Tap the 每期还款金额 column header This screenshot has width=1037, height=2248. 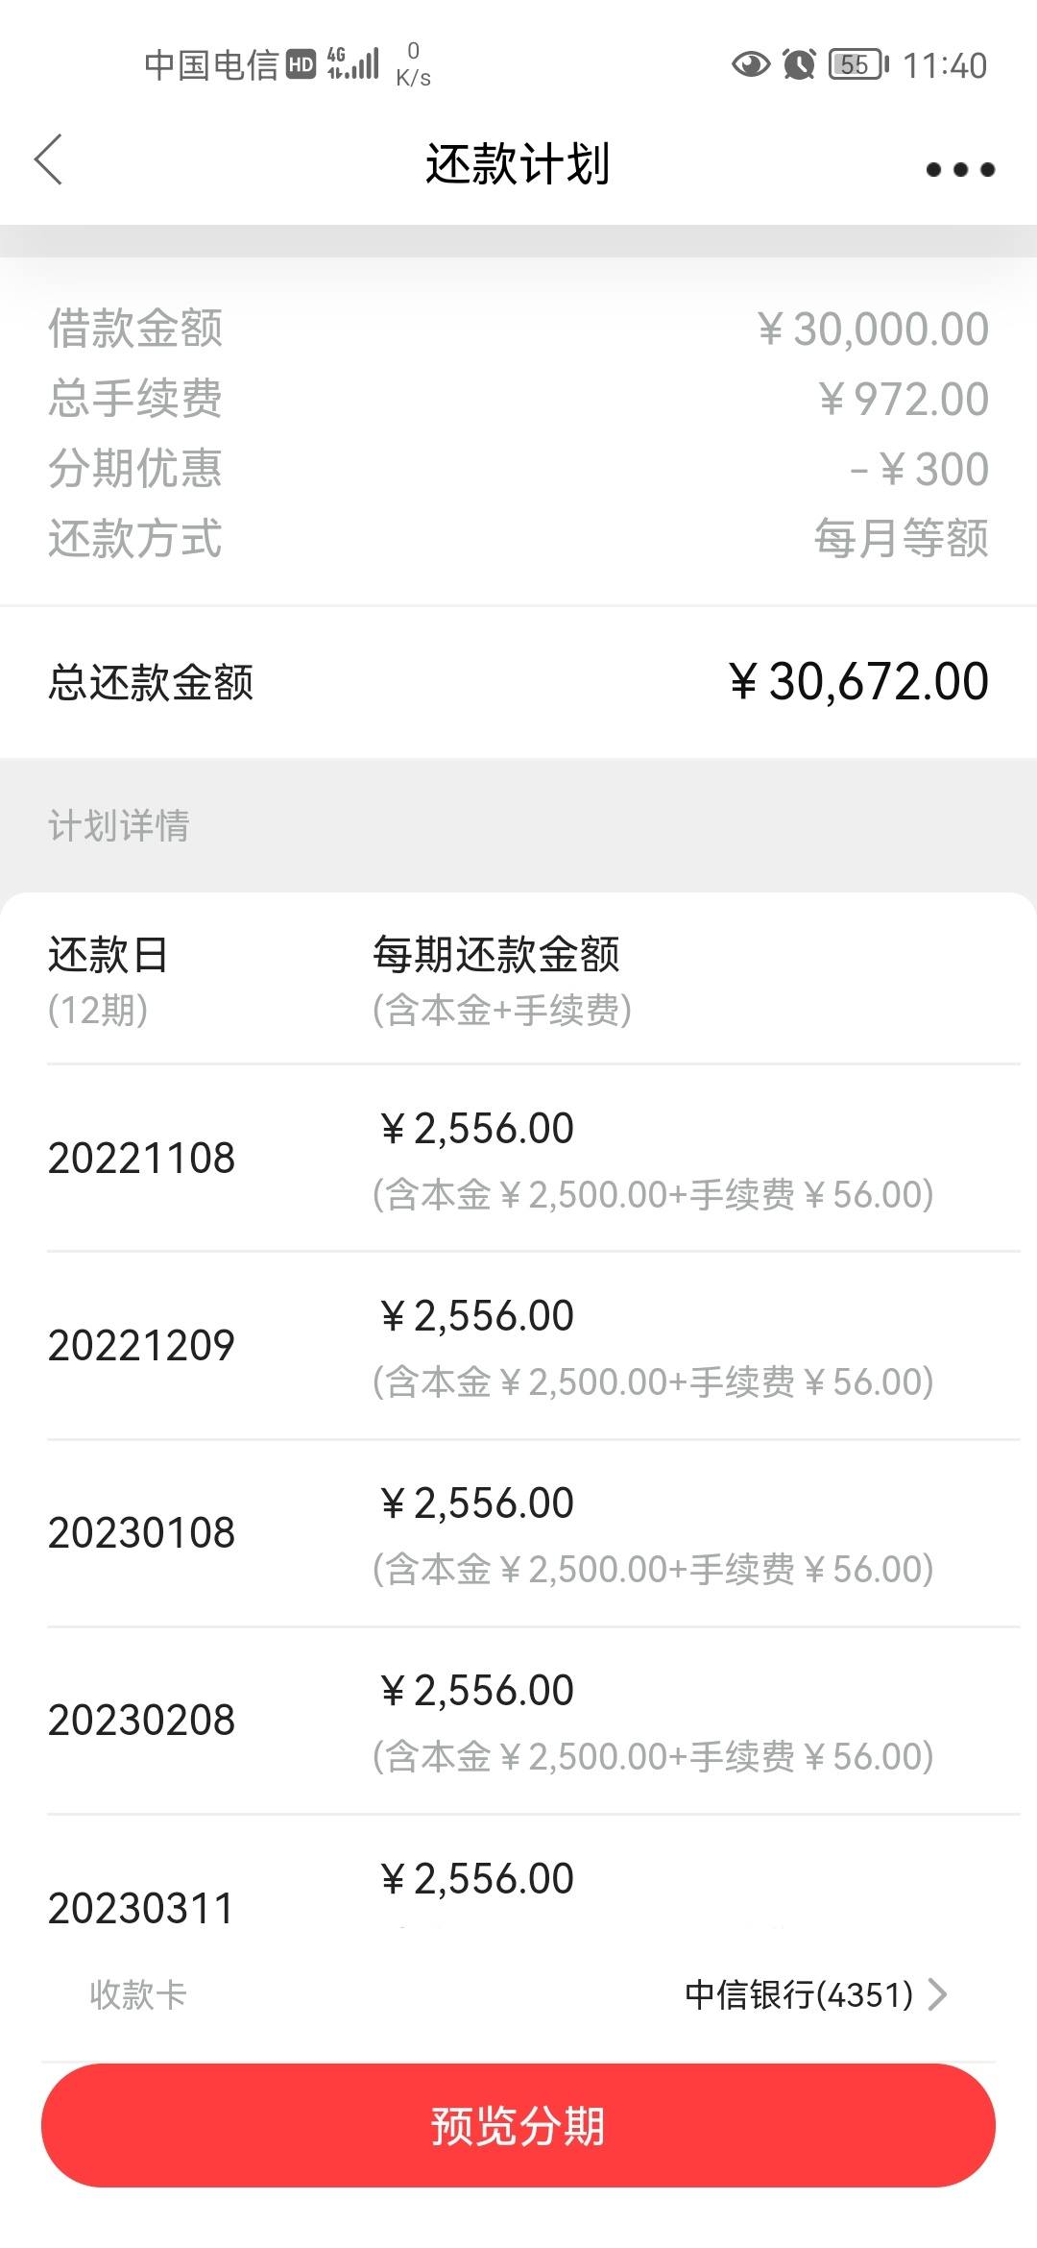[x=496, y=955]
